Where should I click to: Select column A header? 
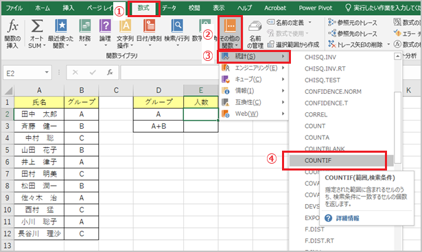[39, 90]
